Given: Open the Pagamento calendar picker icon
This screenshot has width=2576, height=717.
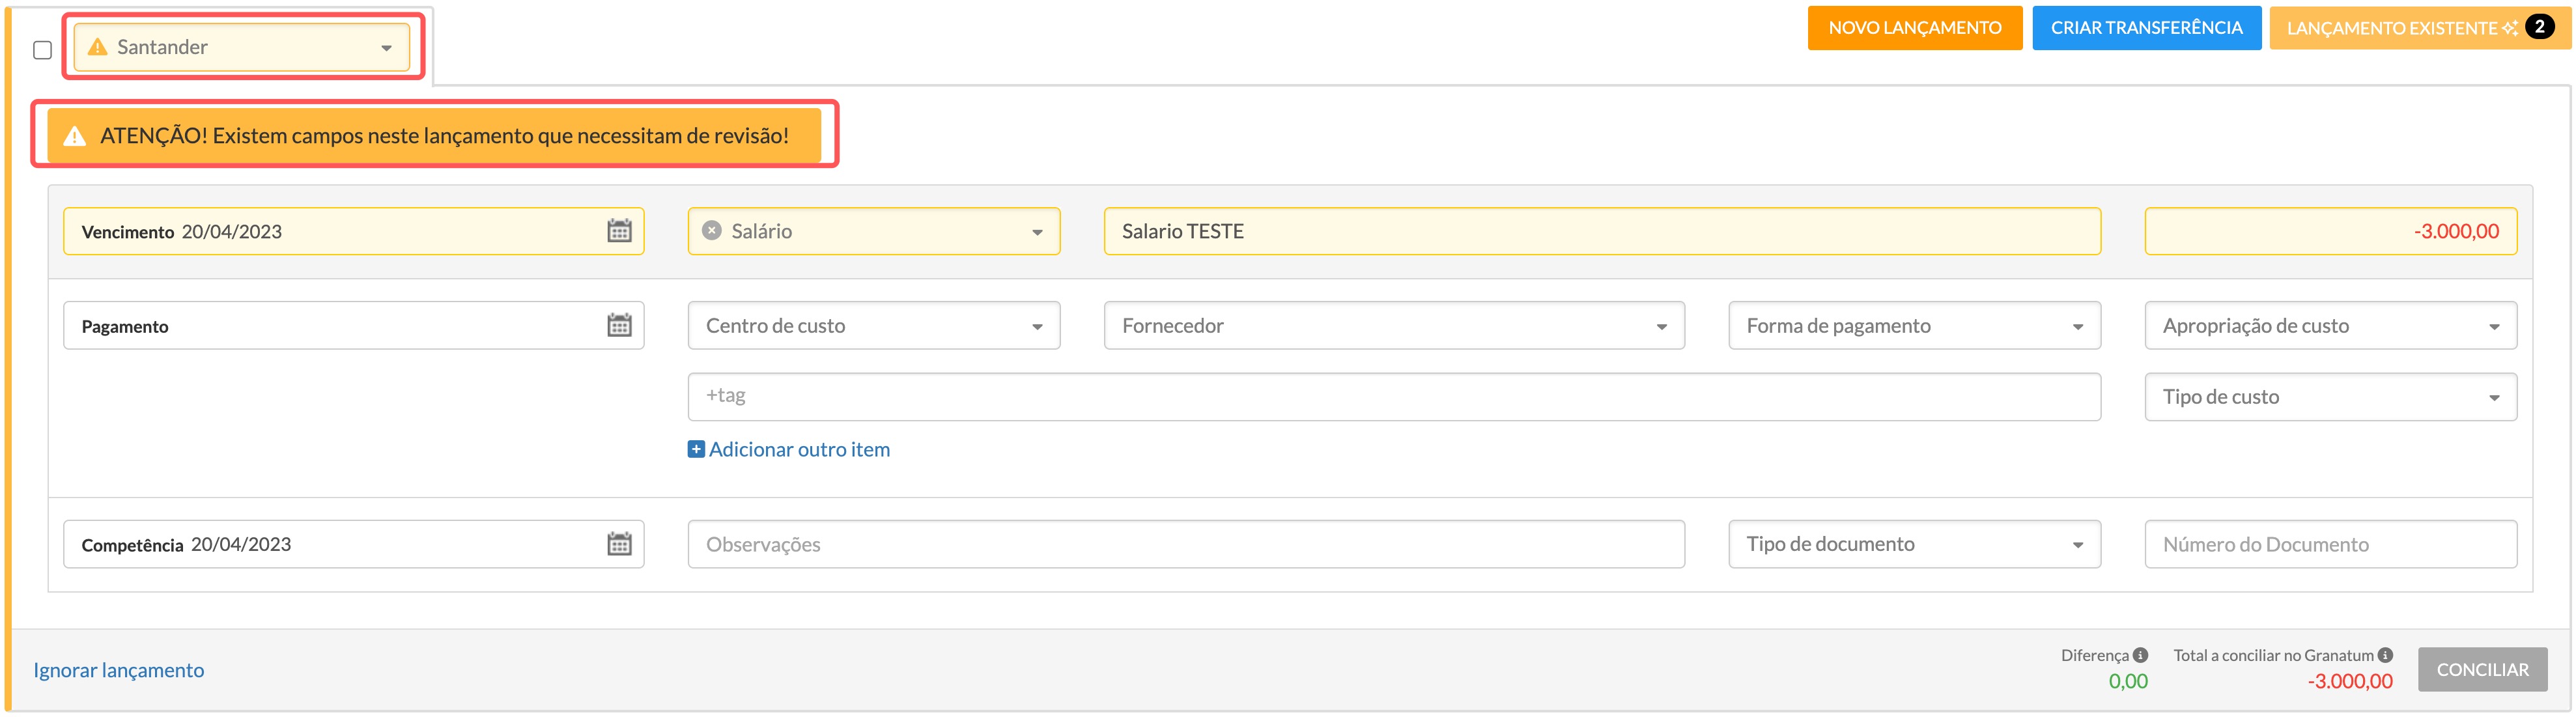Looking at the screenshot, I should tap(619, 325).
